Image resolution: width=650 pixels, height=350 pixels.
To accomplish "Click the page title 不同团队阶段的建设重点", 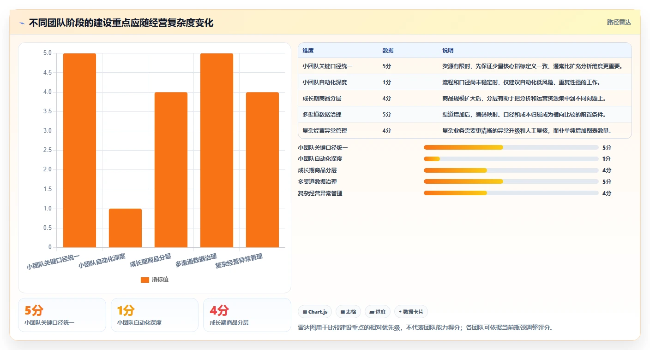I will 121,23.
